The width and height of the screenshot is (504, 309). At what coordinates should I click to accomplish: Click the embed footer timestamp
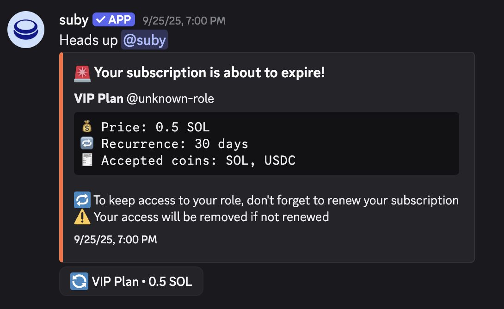tap(115, 240)
